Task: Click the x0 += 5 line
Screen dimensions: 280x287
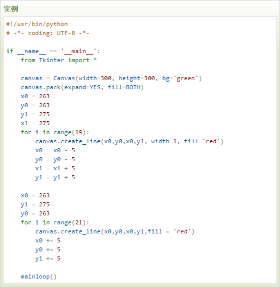Action: coord(48,240)
